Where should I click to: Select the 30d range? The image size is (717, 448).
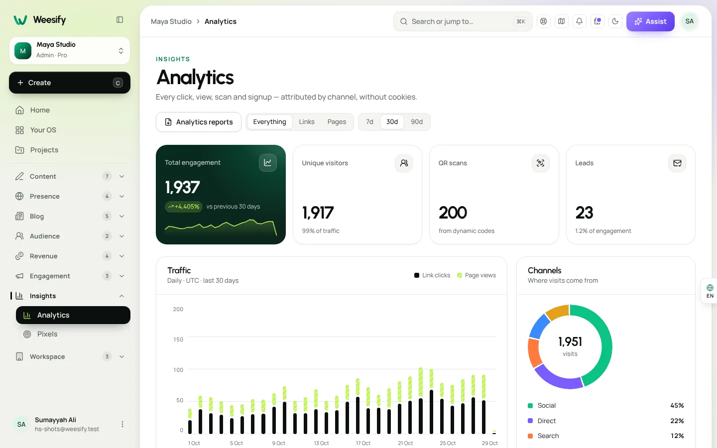(392, 122)
